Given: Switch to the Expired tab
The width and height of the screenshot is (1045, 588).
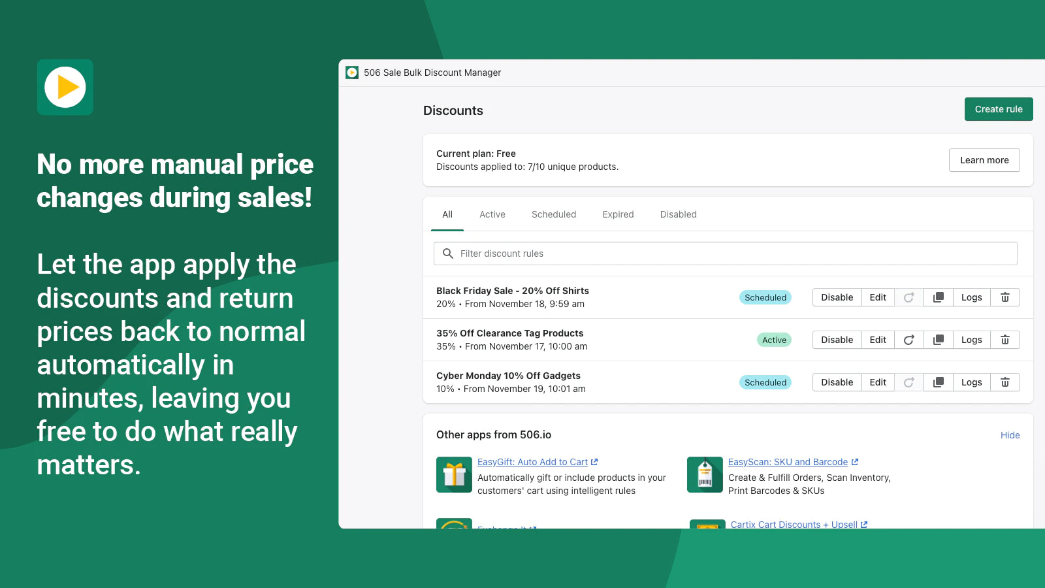Looking at the screenshot, I should click(x=617, y=214).
